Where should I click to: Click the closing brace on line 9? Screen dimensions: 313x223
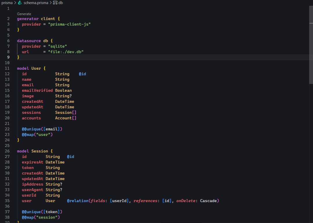(x=18, y=57)
